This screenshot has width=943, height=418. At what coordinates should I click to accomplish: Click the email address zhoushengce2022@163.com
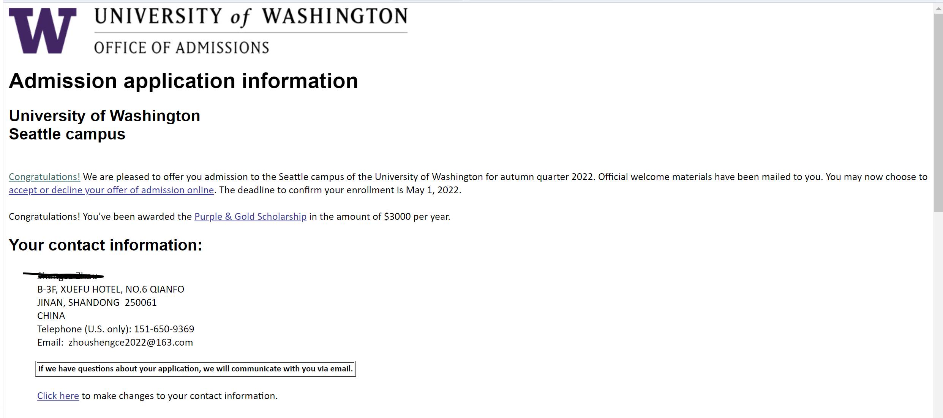point(131,343)
